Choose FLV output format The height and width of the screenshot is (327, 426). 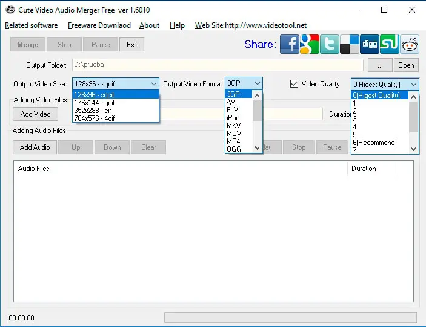point(239,110)
